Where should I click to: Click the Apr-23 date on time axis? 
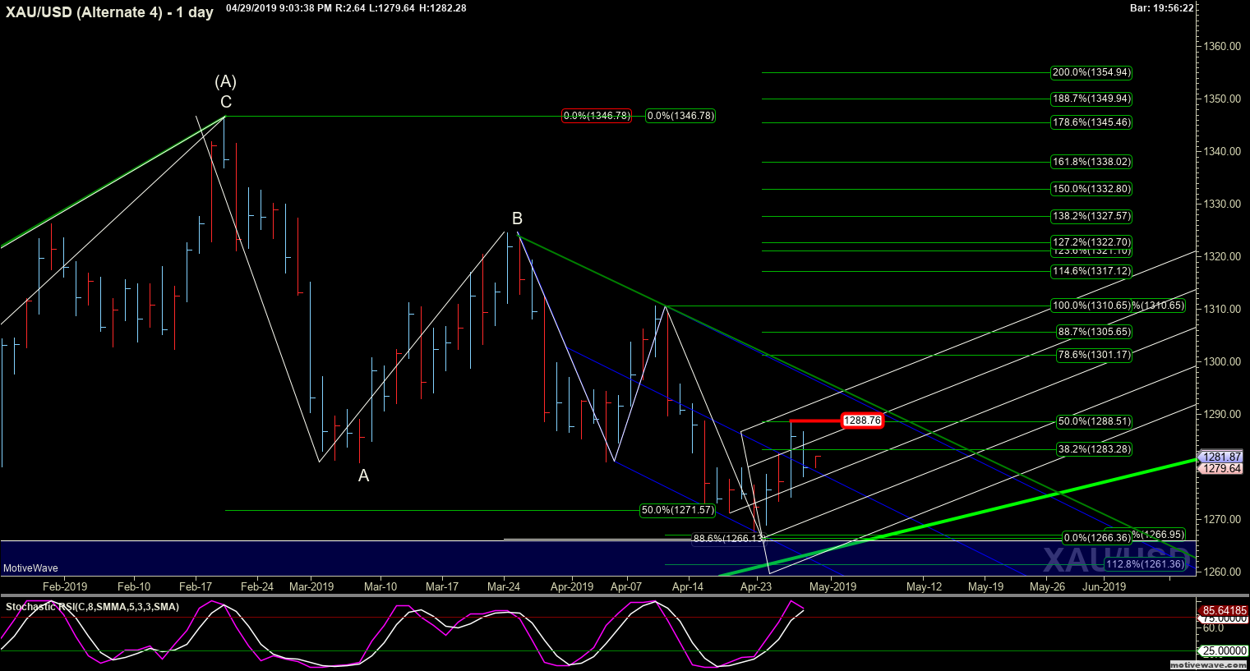[x=756, y=586]
